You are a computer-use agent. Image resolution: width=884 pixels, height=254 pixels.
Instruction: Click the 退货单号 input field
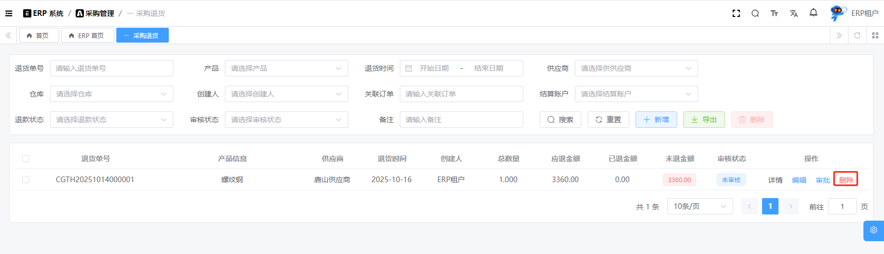click(x=111, y=68)
